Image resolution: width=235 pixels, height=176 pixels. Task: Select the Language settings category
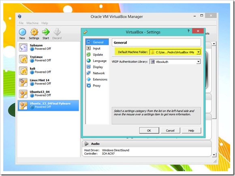(97, 61)
